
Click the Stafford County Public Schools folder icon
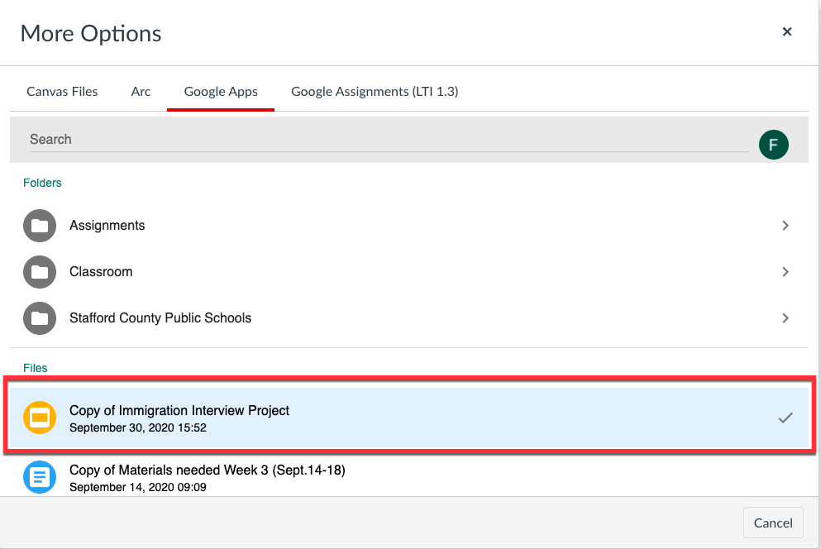pos(39,318)
